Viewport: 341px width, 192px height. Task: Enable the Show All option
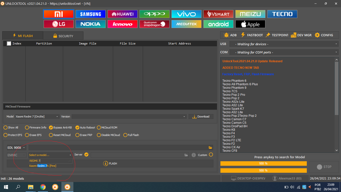[x=11, y=127]
